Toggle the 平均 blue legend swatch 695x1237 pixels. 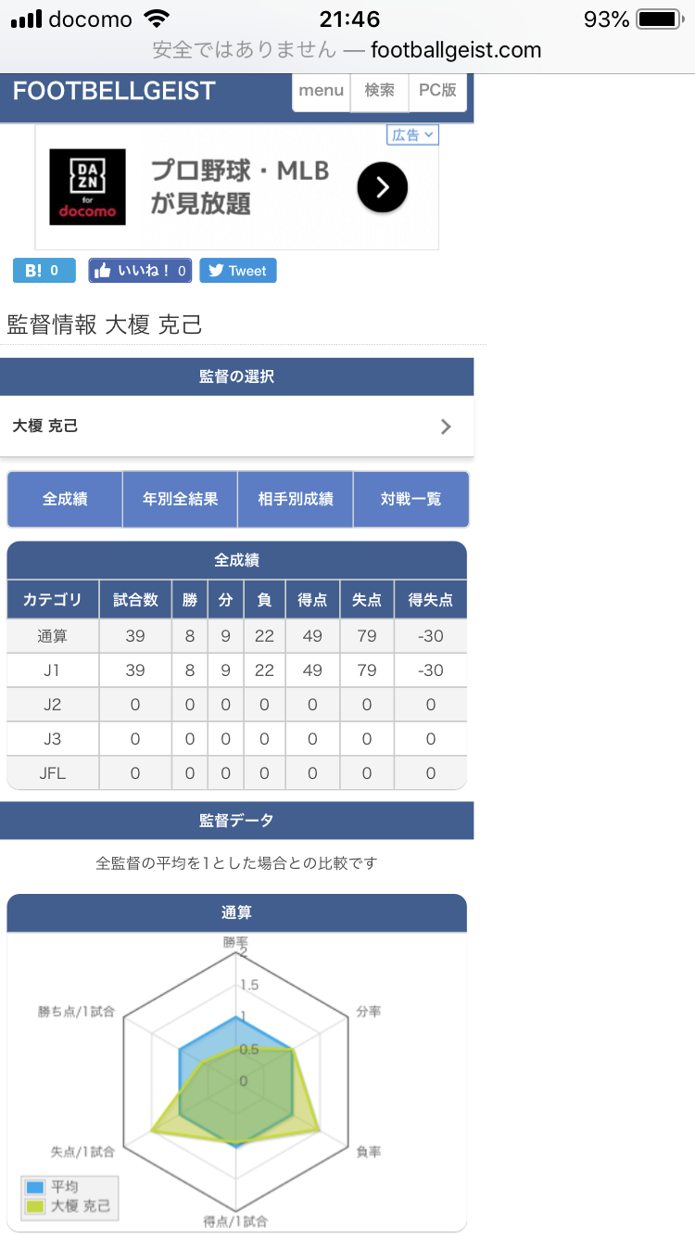point(35,1187)
